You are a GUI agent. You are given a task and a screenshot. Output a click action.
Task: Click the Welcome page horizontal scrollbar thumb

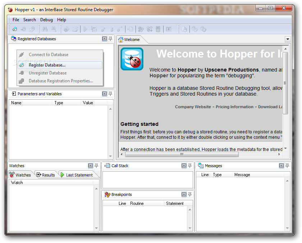182,154
